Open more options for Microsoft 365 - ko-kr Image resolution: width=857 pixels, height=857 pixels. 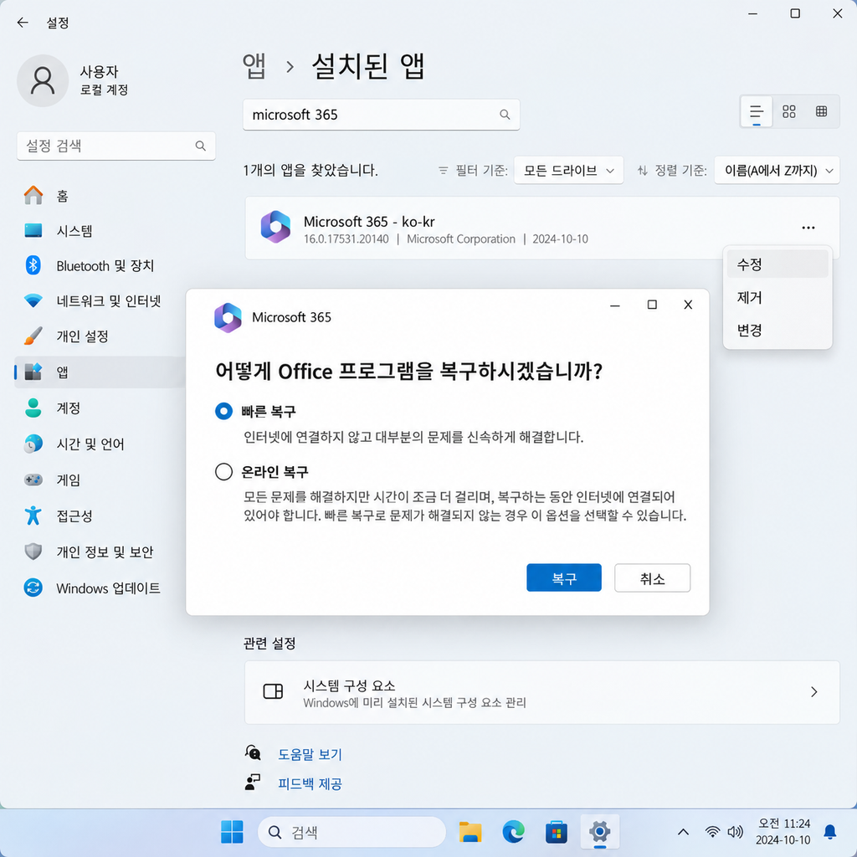click(x=808, y=228)
